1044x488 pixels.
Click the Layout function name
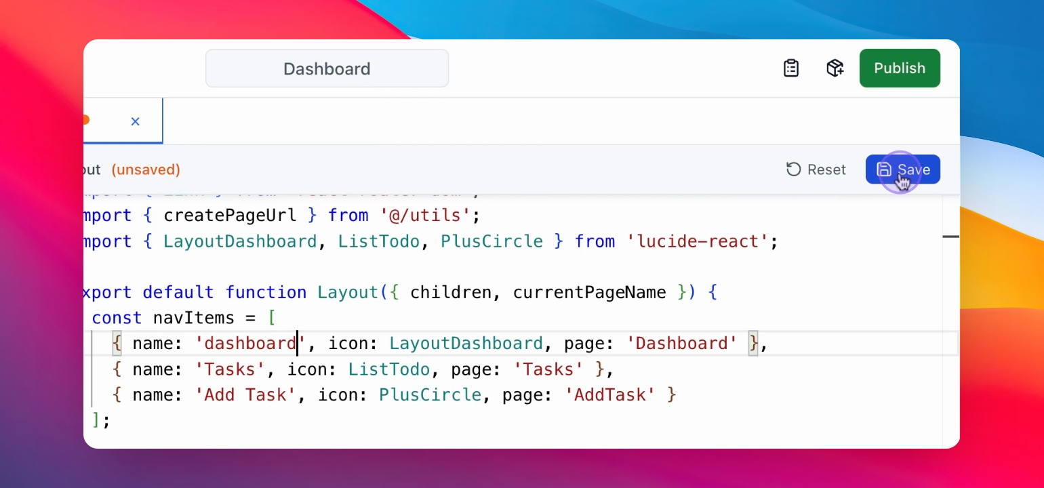click(348, 292)
